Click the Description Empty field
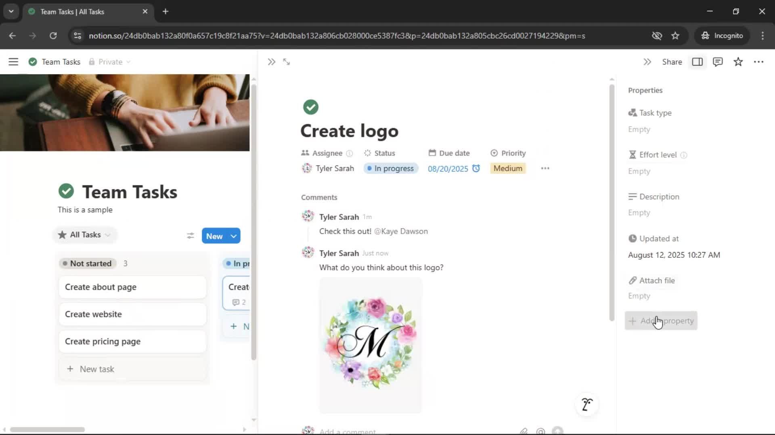Viewport: 775px width, 435px height. click(x=639, y=213)
